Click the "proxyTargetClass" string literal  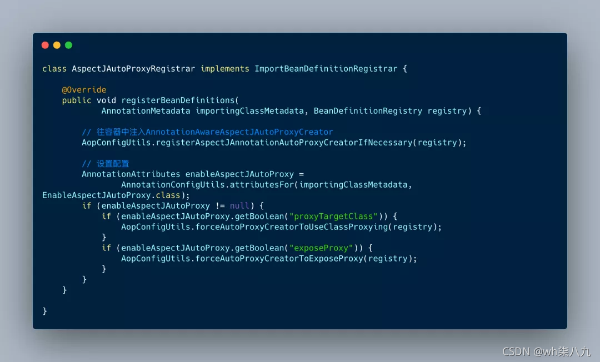[333, 217]
